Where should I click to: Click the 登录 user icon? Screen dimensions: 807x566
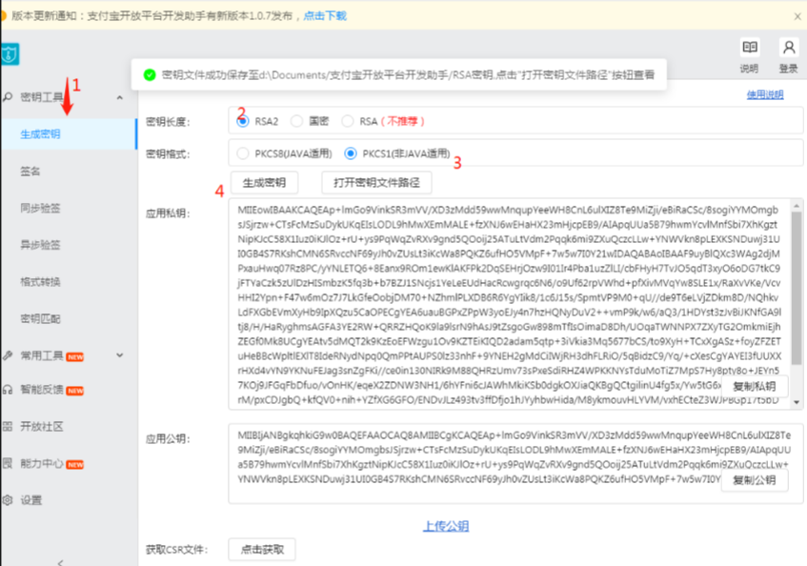(788, 48)
